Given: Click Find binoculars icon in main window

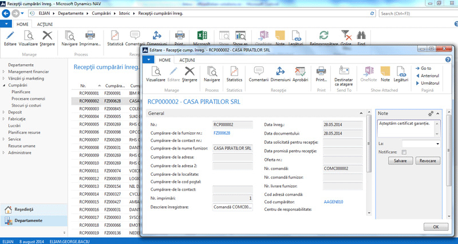Looking at the screenshot, I should tap(361, 36).
